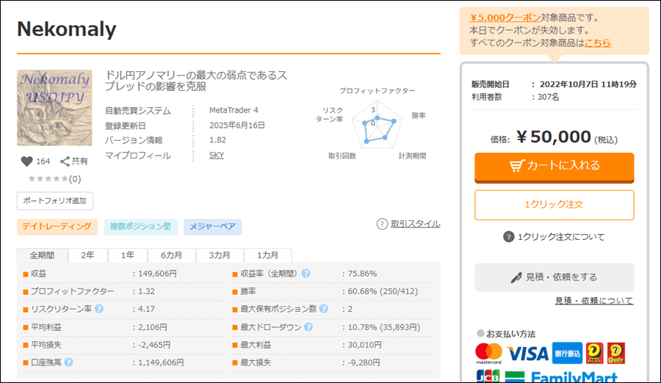Click the star rating row
Screen dimensions: 661x383
(48, 178)
